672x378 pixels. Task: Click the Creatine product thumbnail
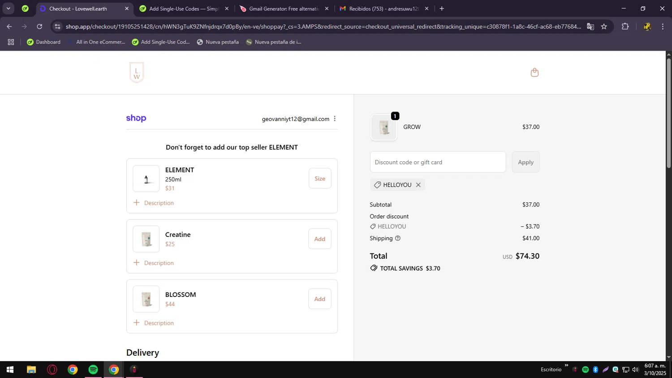pos(146,239)
